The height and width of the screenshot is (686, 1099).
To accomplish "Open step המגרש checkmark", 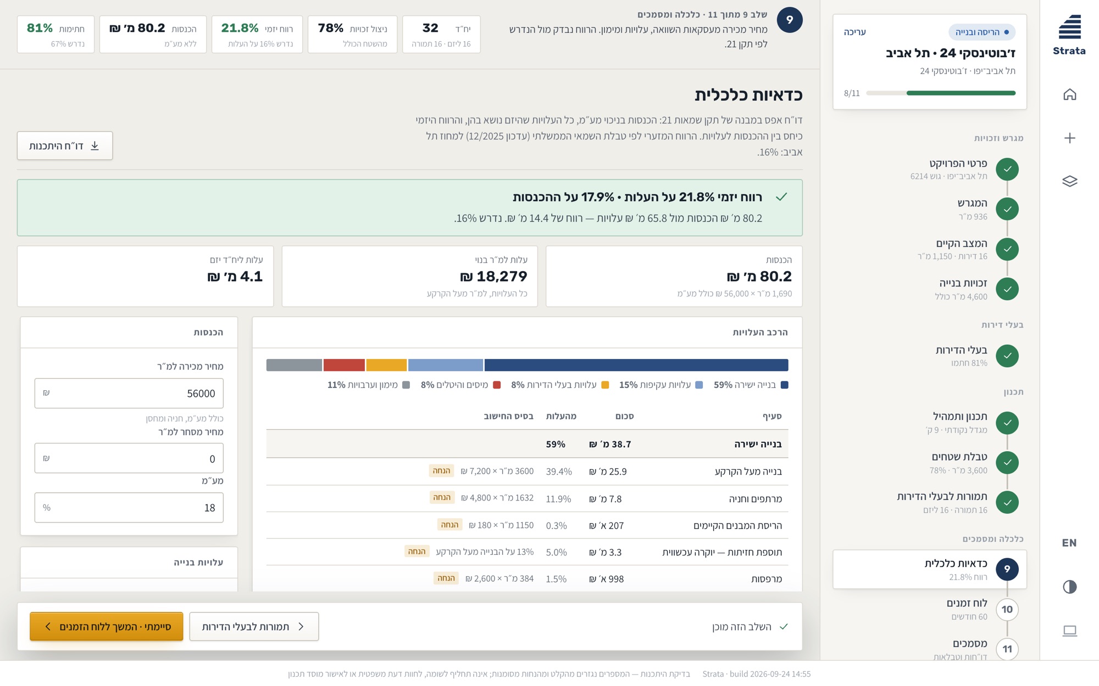I will (1007, 209).
